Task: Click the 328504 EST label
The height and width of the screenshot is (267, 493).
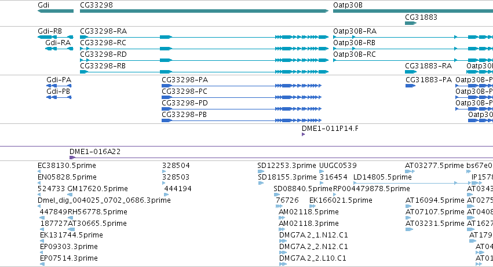Action: click(x=176, y=166)
